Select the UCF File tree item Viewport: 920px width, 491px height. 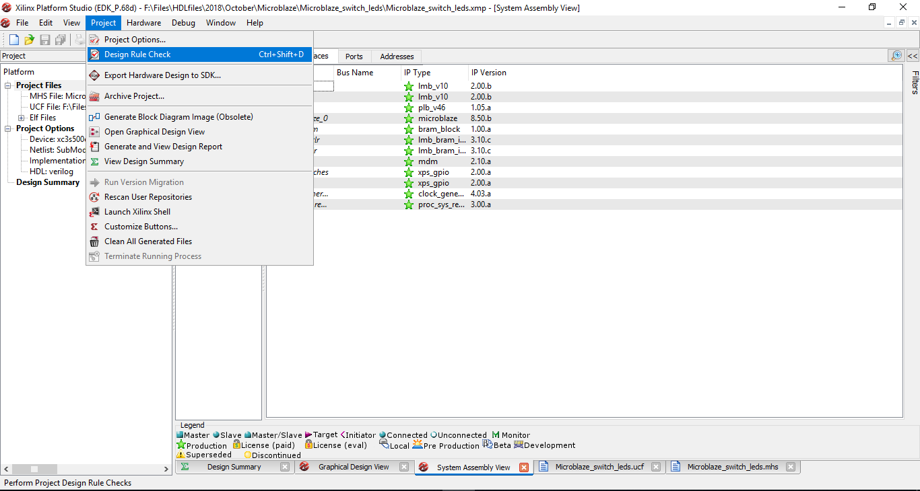57,107
